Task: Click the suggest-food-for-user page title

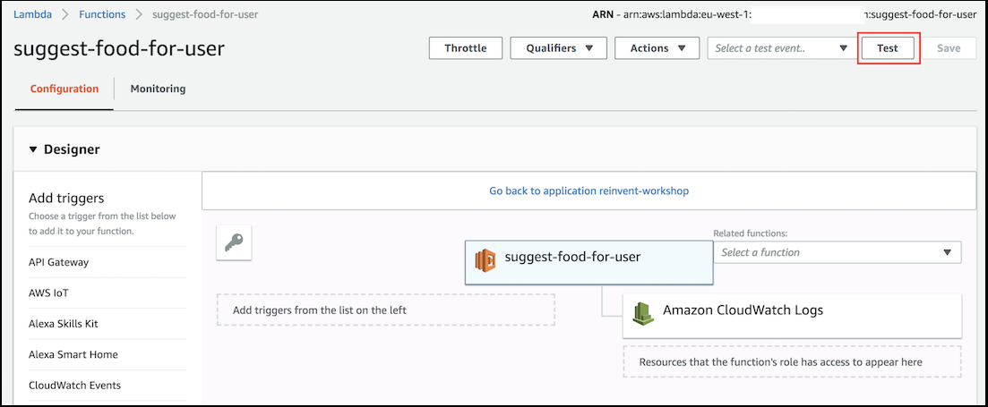Action: pos(119,48)
